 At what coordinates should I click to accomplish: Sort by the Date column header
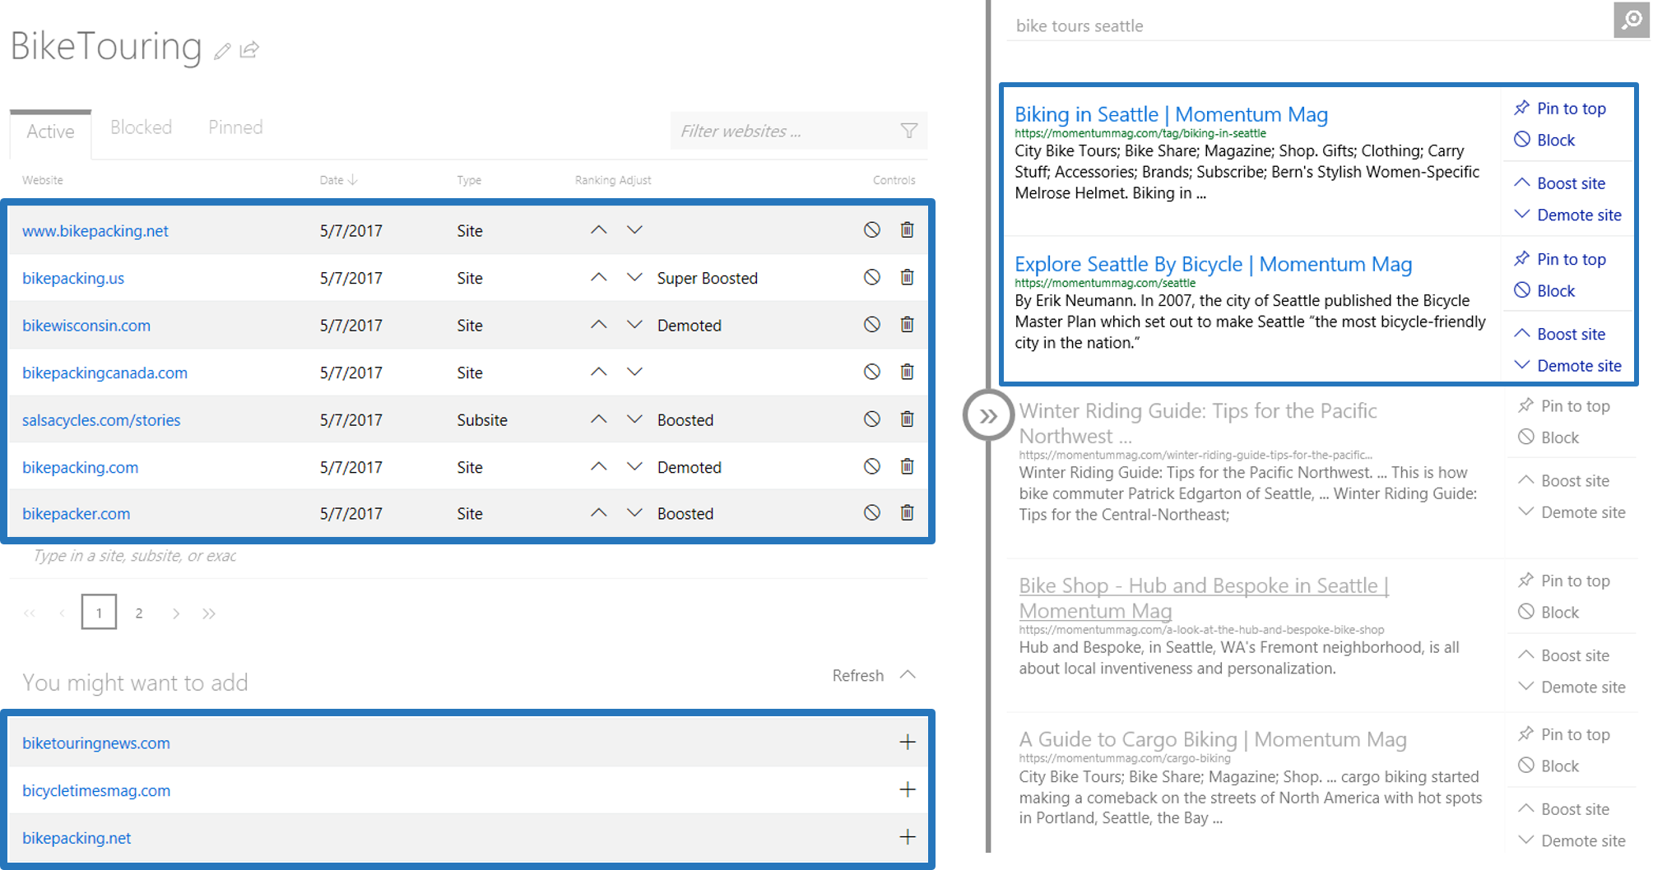click(x=338, y=180)
